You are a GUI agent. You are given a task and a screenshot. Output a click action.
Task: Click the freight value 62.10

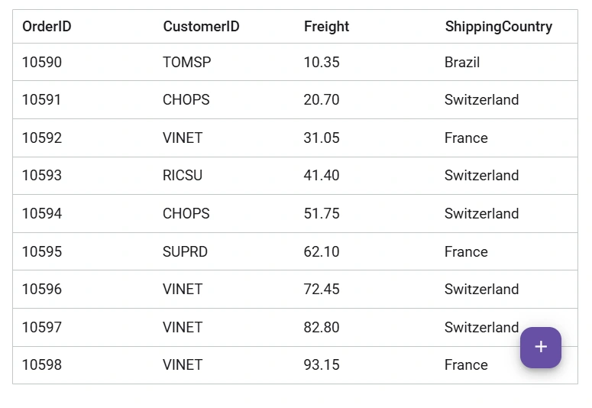click(x=322, y=252)
